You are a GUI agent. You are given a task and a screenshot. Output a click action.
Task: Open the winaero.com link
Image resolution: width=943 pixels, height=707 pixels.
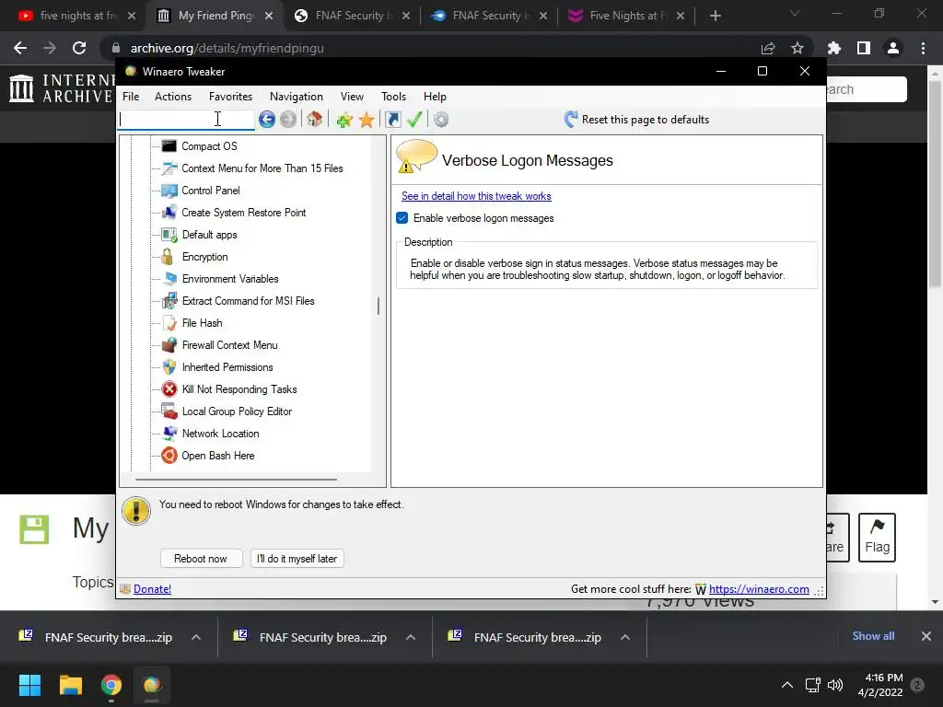[x=759, y=589]
